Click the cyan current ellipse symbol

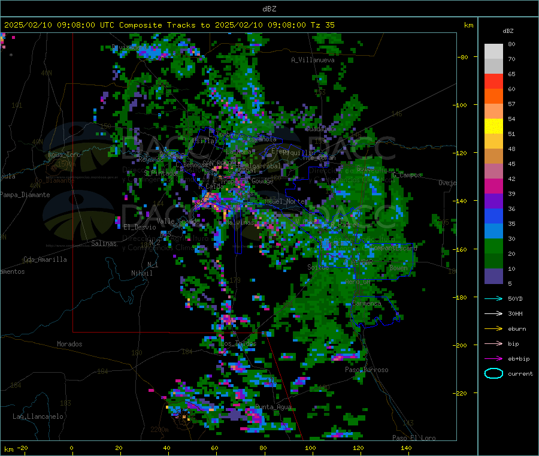click(493, 373)
